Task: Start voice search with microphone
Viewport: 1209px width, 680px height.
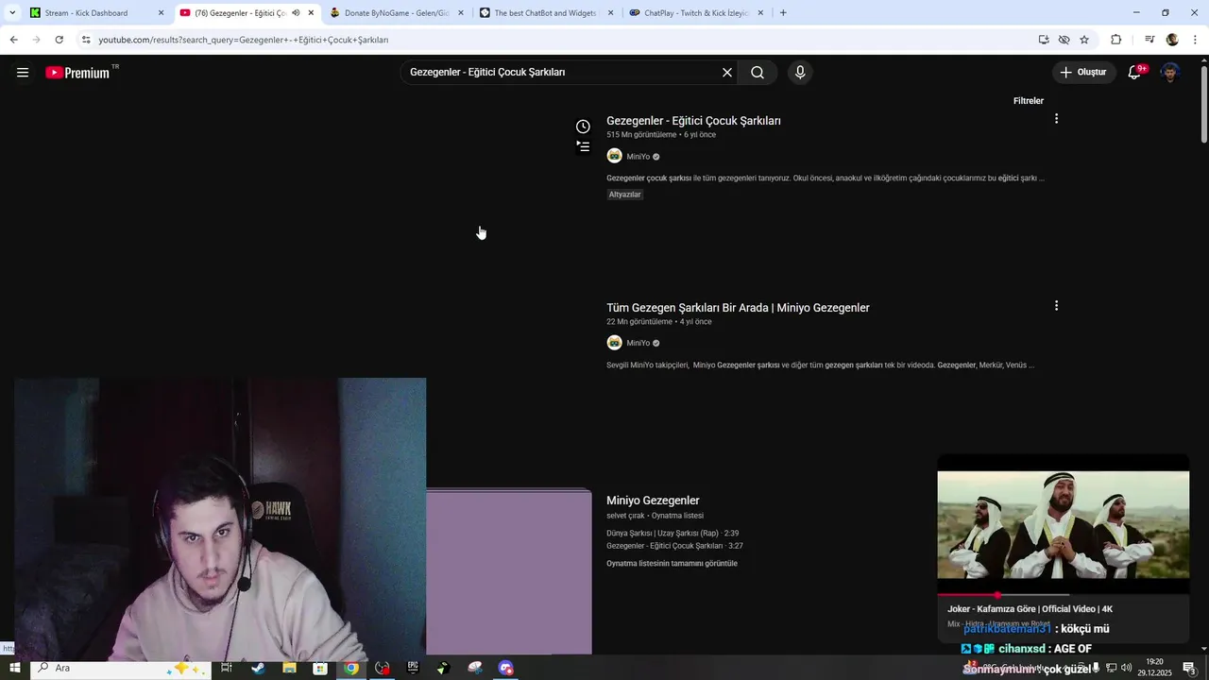Action: click(x=800, y=73)
